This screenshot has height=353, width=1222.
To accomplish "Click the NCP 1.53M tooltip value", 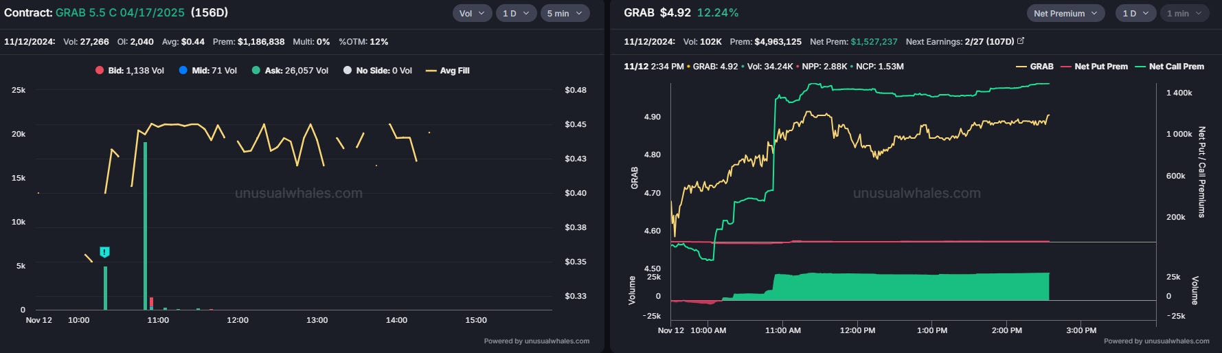I will 880,67.
